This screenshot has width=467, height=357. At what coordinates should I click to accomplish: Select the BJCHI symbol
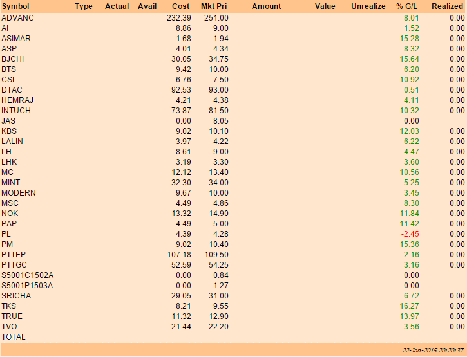pyautogui.click(x=12, y=59)
